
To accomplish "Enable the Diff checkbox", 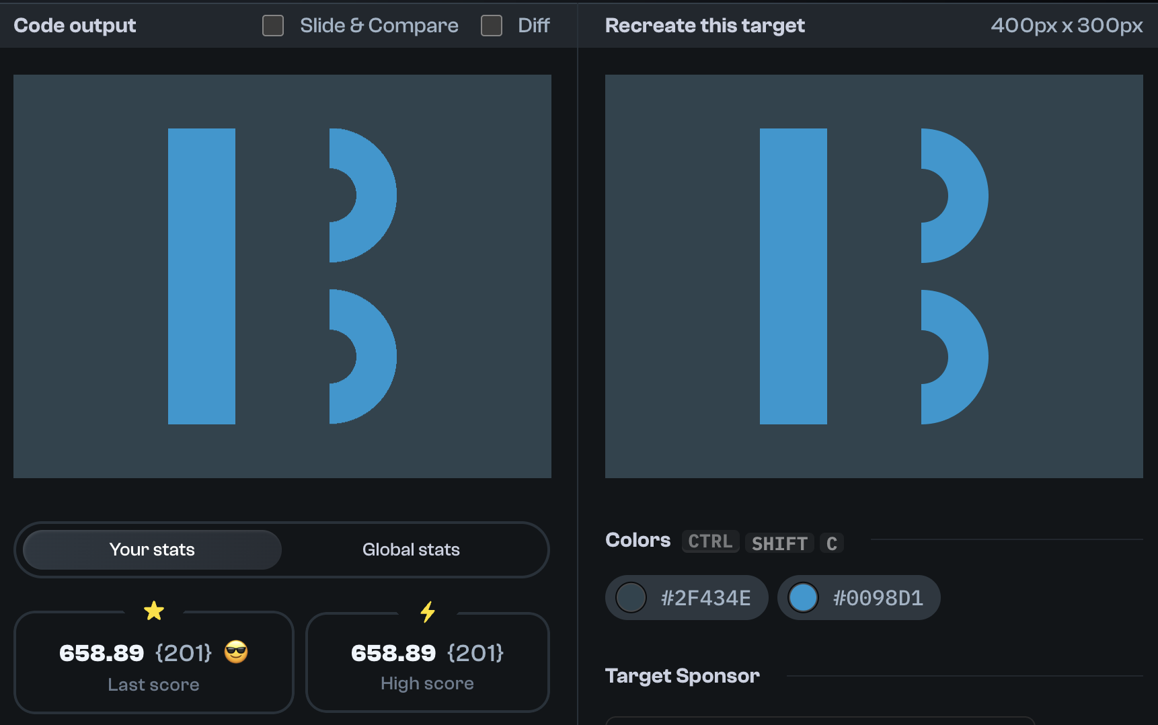I will click(x=492, y=25).
